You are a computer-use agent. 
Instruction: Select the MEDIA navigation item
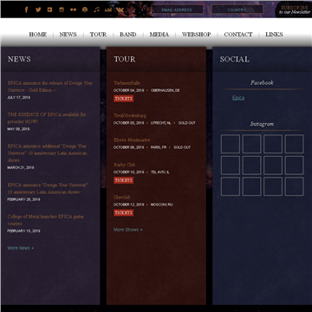tap(159, 35)
